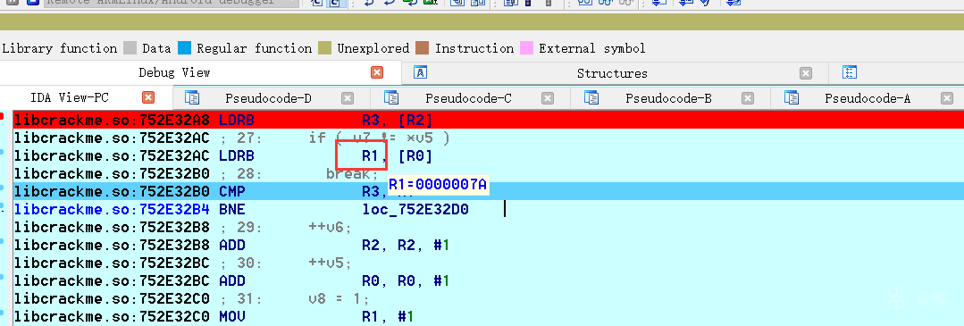Image resolution: width=964 pixels, height=326 pixels.
Task: Click the Pseudocode-D document icon
Action: coord(192,97)
